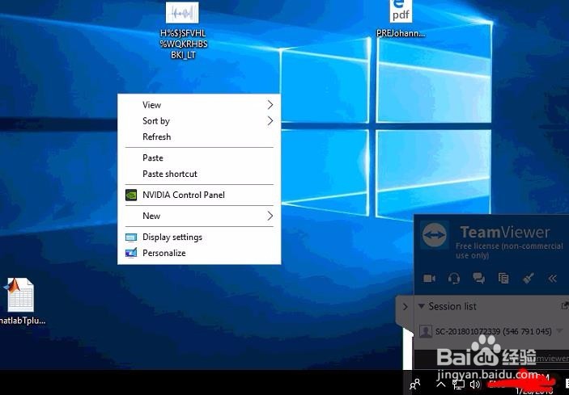This screenshot has height=395, width=569.
Task: Select the audio waveform desktop file icon
Action: tap(182, 13)
